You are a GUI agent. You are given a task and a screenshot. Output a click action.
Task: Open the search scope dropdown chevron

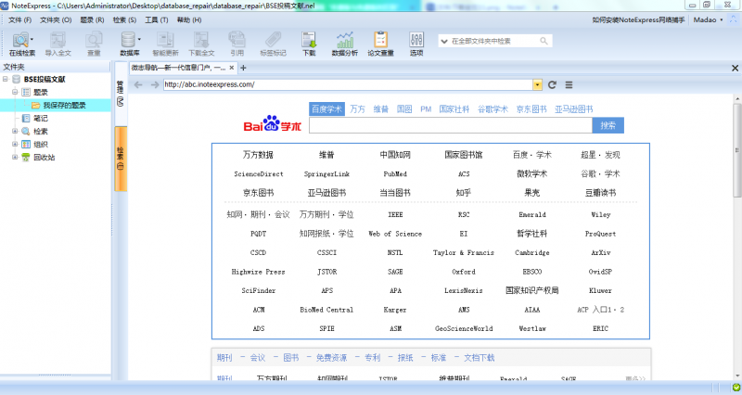(x=444, y=41)
